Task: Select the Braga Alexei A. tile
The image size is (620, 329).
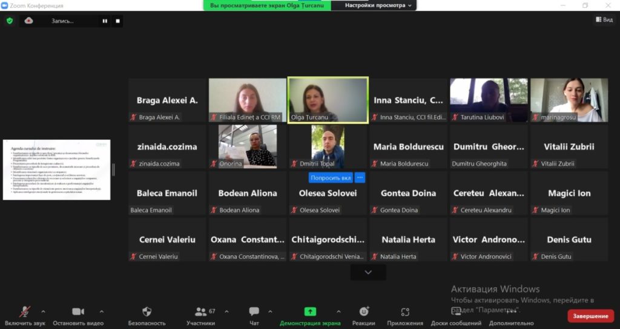Action: click(x=167, y=100)
